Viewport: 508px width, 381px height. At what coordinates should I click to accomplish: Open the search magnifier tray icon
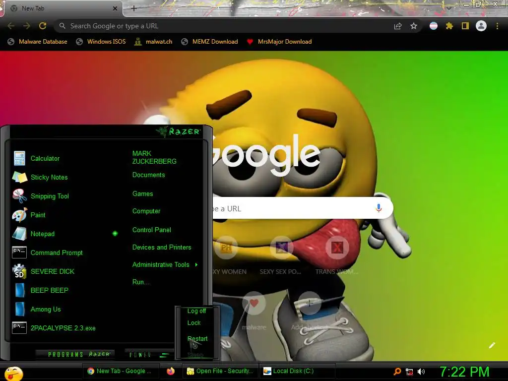click(397, 371)
